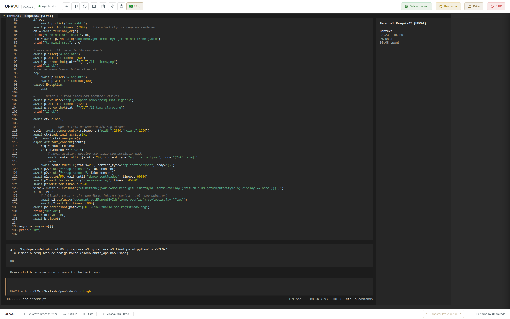This screenshot has height=319, width=510.
Task: Click the red SAIR button
Action: 496,6
